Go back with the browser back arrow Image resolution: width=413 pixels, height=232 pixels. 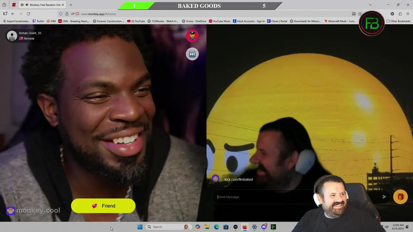(x=13, y=14)
